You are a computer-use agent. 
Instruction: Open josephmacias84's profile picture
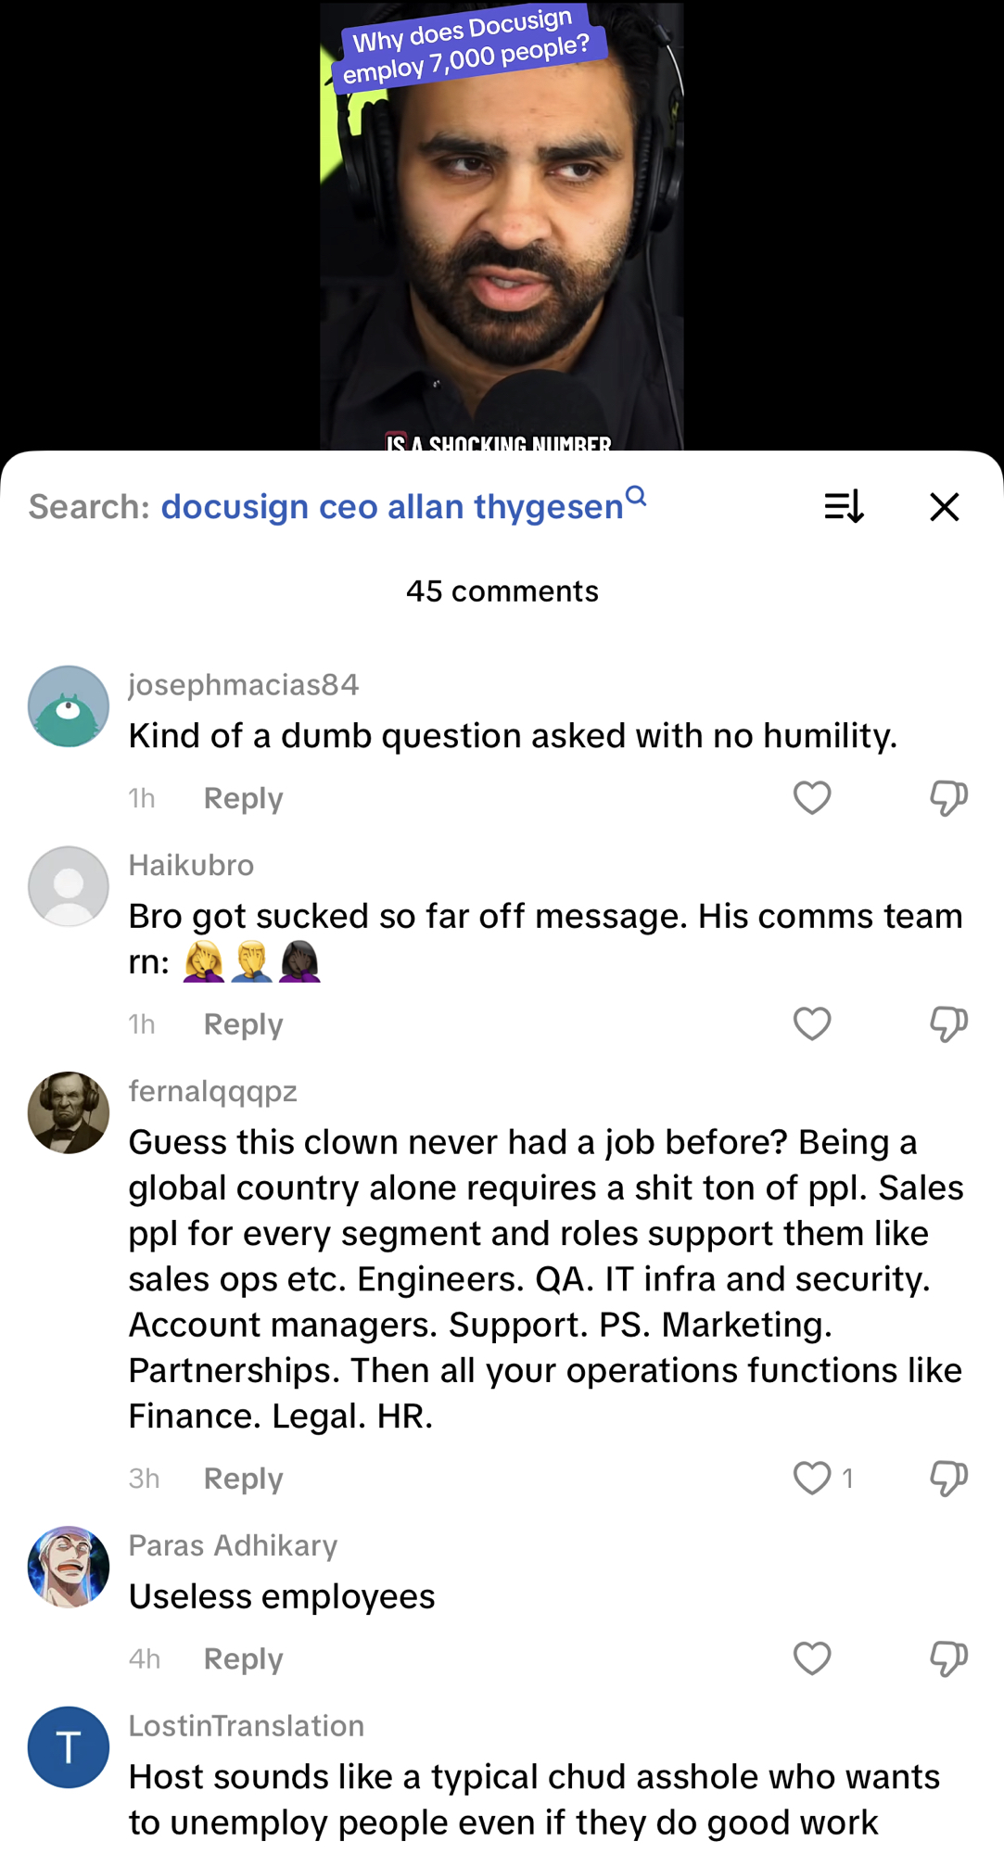(69, 706)
